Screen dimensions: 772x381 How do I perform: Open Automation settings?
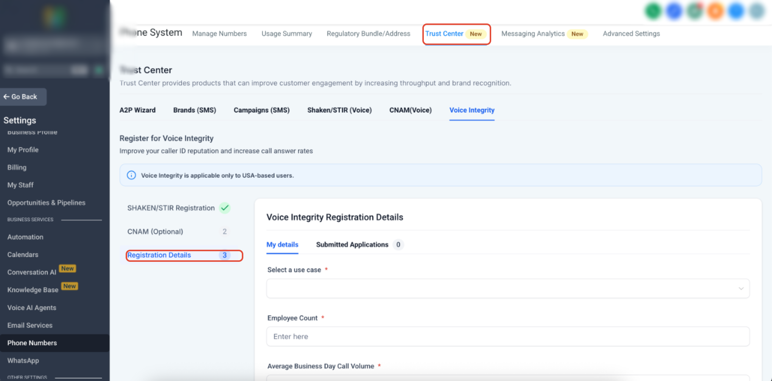click(x=25, y=237)
